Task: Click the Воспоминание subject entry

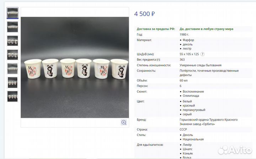Action: 193,92
